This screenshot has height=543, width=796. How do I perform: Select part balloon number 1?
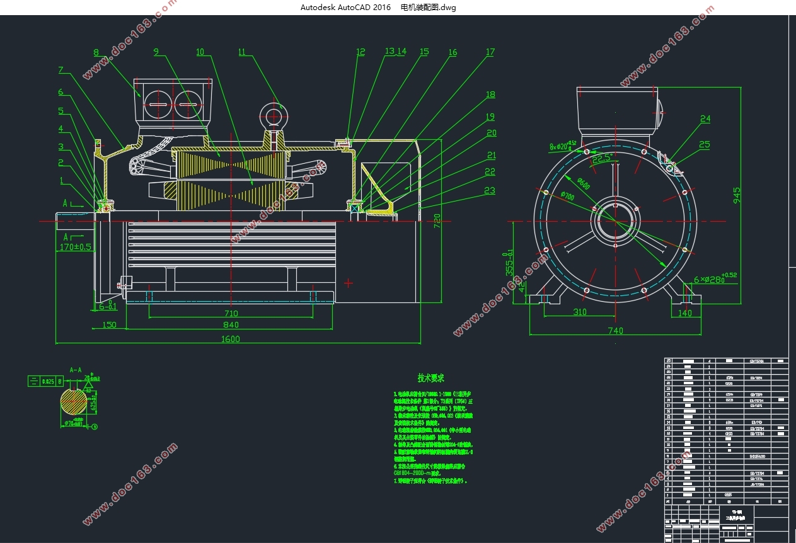point(62,180)
